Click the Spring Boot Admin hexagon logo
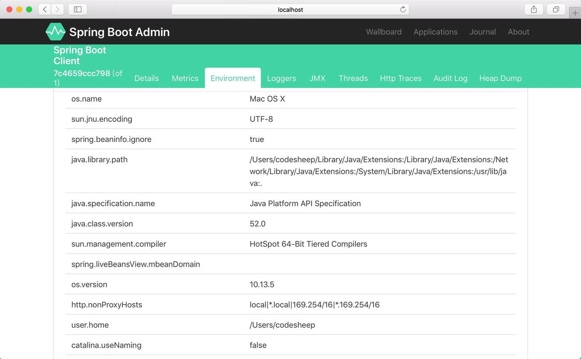Image resolution: width=581 pixels, height=359 pixels. 55,32
